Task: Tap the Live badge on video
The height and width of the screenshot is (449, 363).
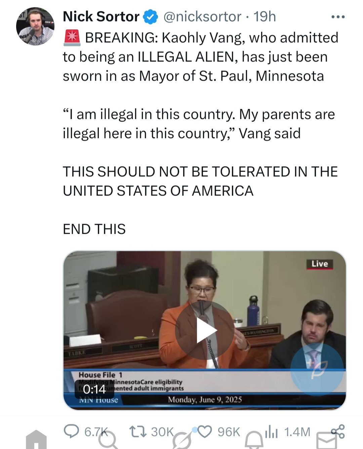Action: pos(320,264)
